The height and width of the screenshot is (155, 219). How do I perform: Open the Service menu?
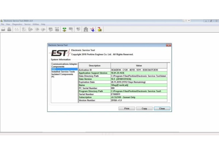click(x=27, y=24)
